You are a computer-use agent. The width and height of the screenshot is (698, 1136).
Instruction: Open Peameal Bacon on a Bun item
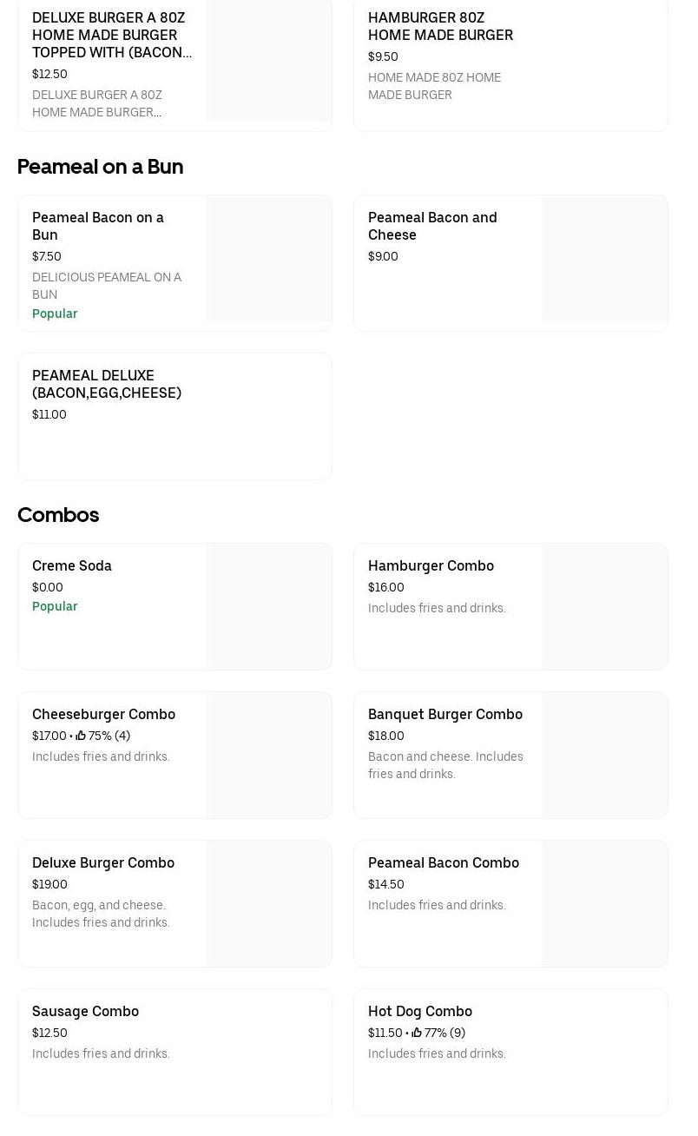[x=98, y=226]
